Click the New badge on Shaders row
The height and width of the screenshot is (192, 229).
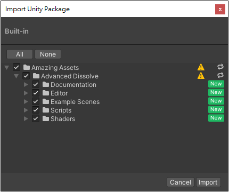[x=216, y=118]
